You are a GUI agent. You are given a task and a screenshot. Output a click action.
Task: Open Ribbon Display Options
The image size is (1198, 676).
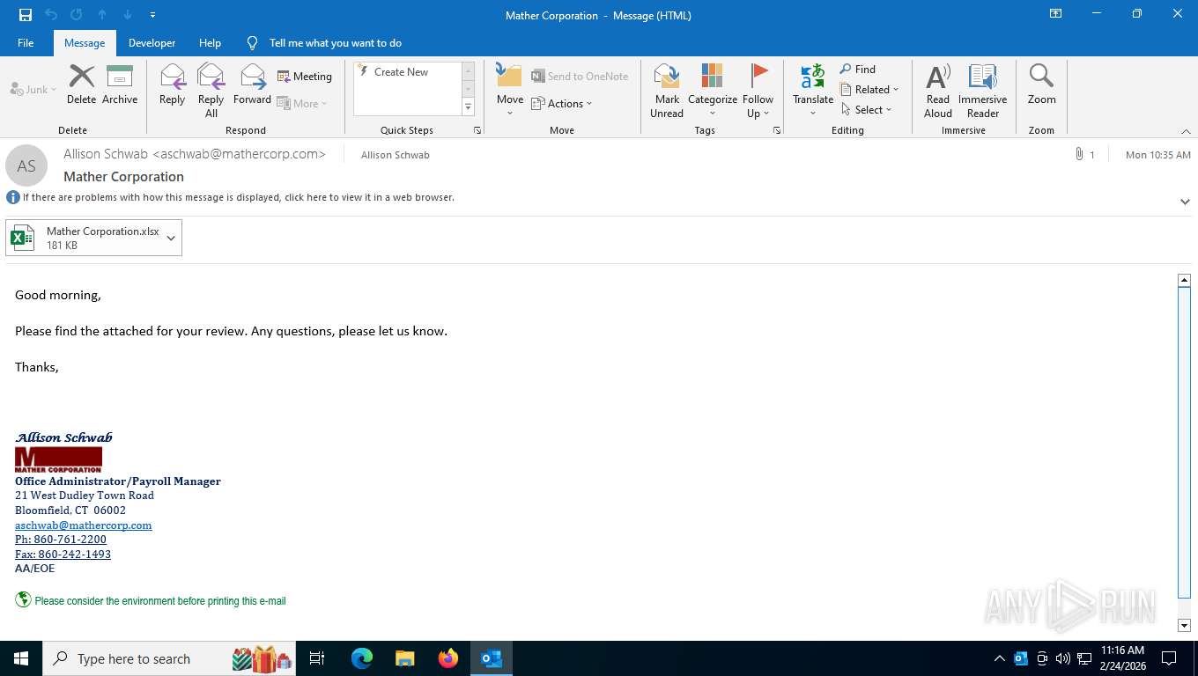[x=1055, y=14]
